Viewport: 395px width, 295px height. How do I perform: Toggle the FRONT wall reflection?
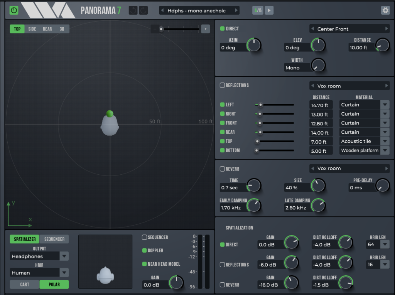tap(222, 123)
